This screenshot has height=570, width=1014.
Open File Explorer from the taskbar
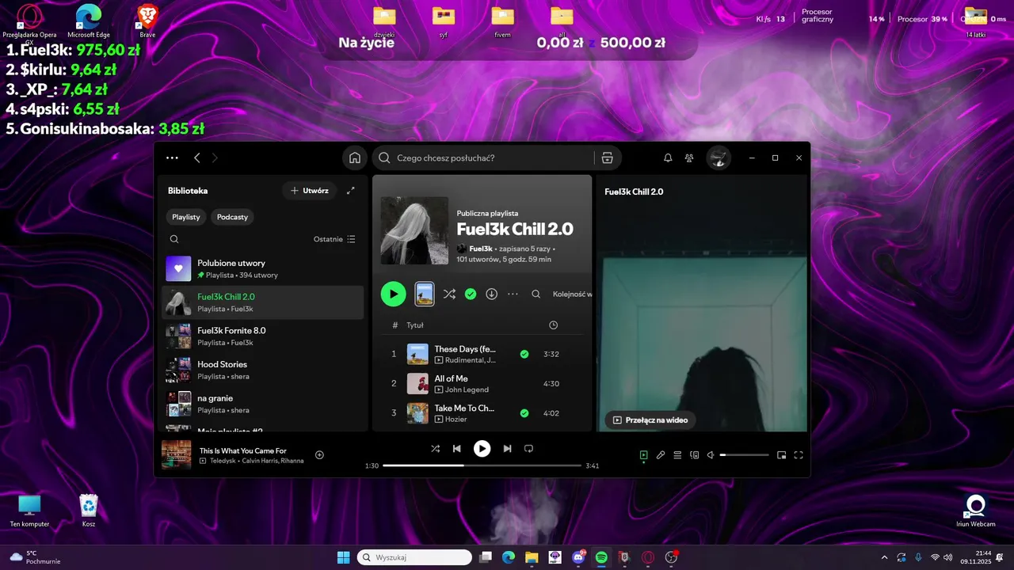point(532,557)
